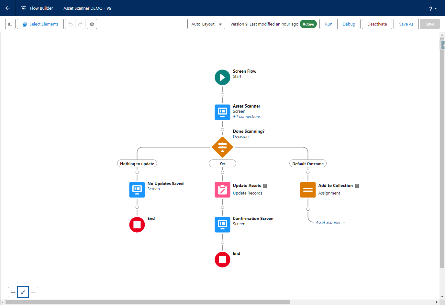Start Debug mode
Screen dimensions: 445x305
click(x=349, y=24)
